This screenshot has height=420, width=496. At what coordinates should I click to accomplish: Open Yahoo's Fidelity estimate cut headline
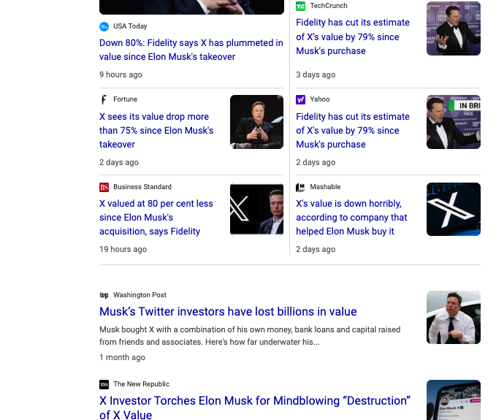[352, 130]
